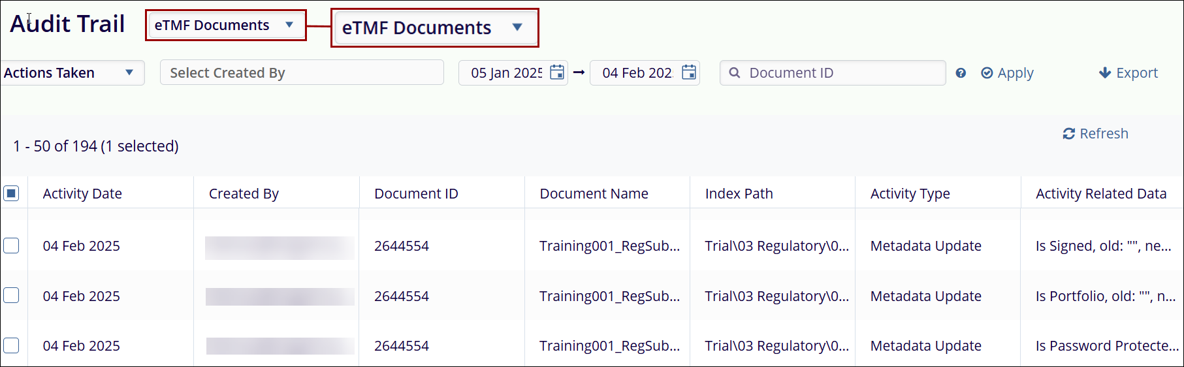Open the end date calendar picker icon
The width and height of the screenshot is (1184, 367).
click(688, 72)
